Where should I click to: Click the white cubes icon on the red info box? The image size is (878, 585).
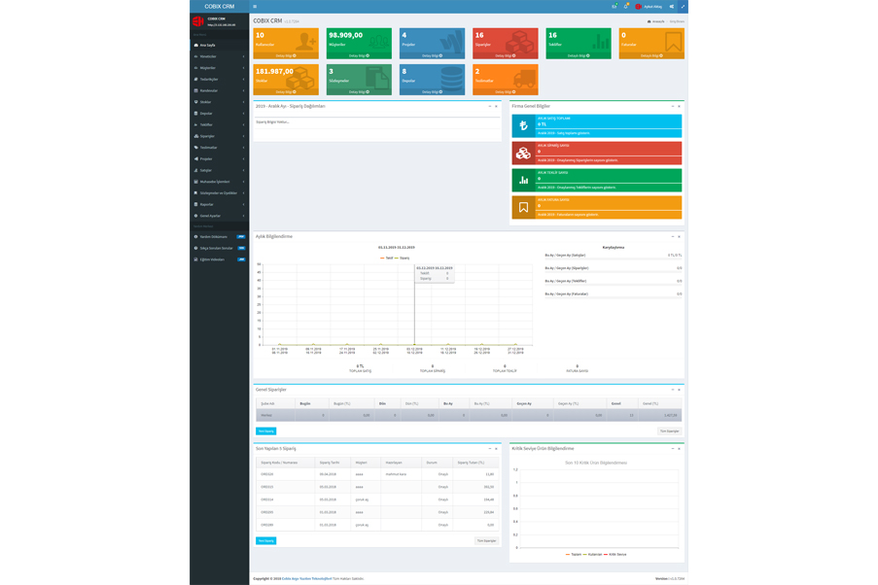523,154
